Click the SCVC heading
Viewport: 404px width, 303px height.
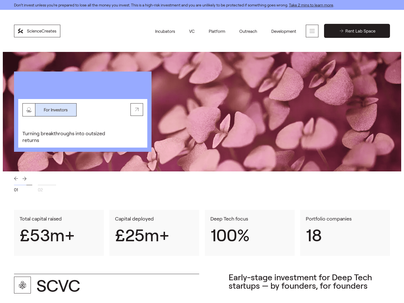pyautogui.click(x=58, y=286)
